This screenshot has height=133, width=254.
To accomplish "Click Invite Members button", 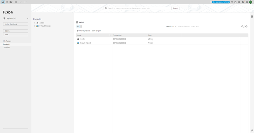I will click(16, 24).
